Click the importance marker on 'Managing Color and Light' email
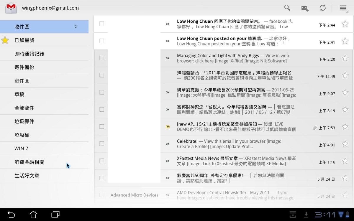Screen dimensions: 354x221 point(168,58)
